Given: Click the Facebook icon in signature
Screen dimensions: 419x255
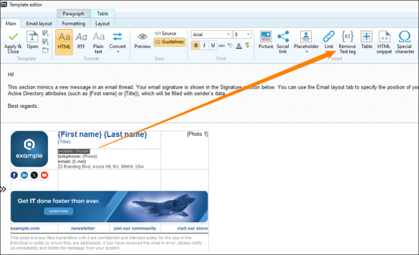Looking at the screenshot, I should click(x=14, y=175).
